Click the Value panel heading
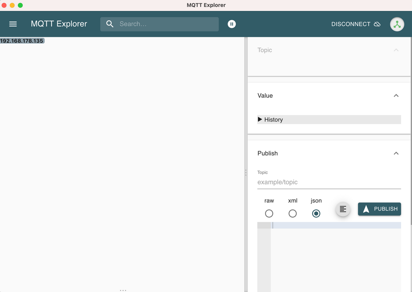The height and width of the screenshot is (292, 412). [x=265, y=96]
